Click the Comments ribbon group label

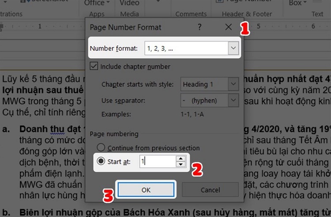point(191,14)
